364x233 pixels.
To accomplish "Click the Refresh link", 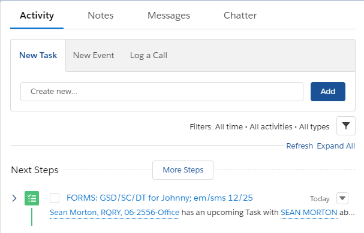I will (x=299, y=146).
